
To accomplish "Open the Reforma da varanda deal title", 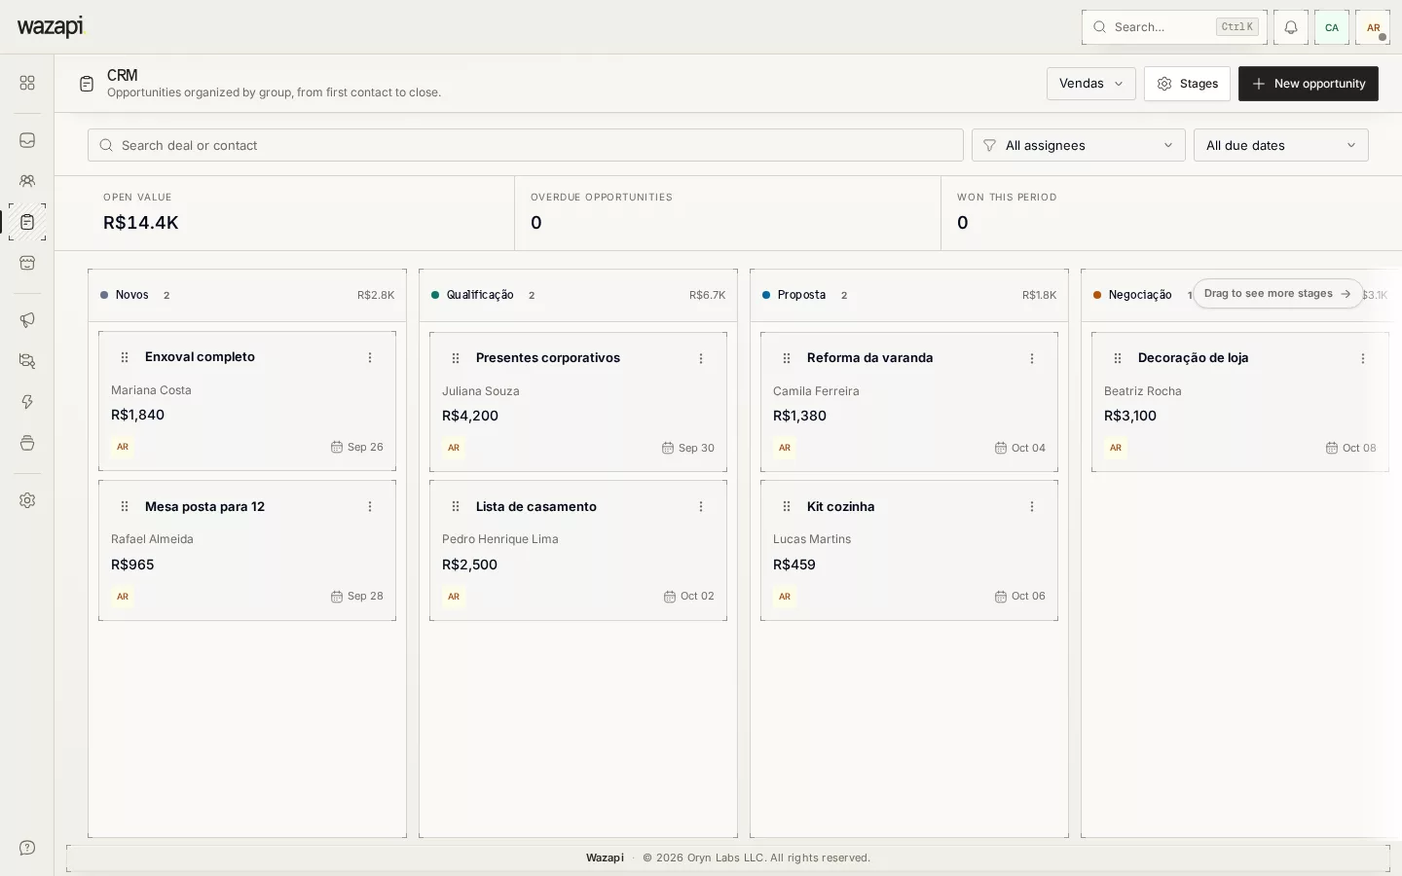I will [870, 358].
